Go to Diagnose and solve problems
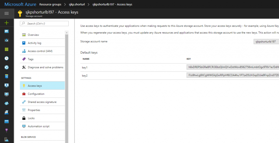 tap(45, 67)
